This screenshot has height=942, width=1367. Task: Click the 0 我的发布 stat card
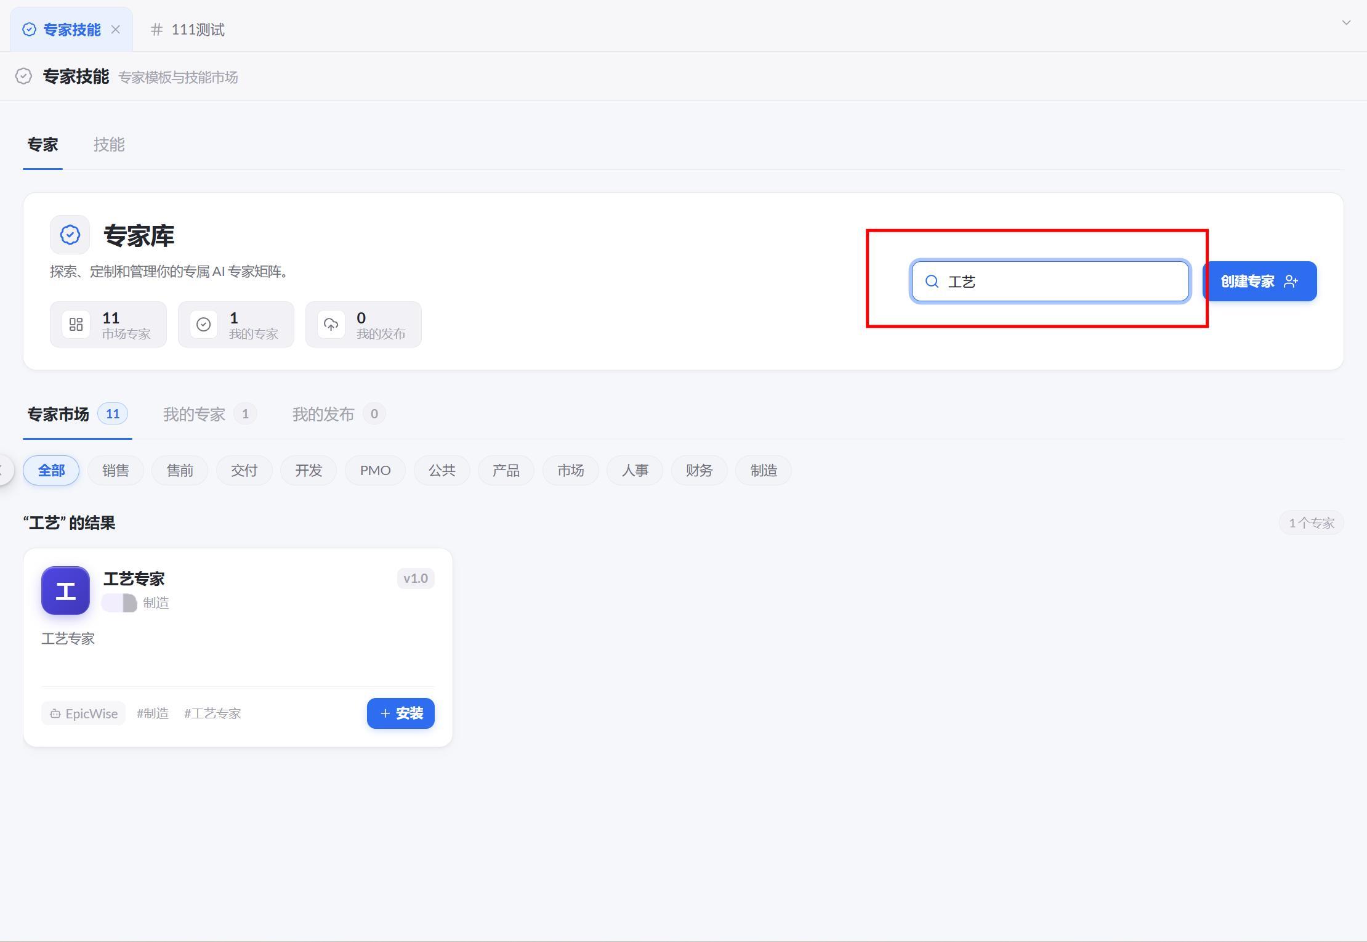coord(363,325)
